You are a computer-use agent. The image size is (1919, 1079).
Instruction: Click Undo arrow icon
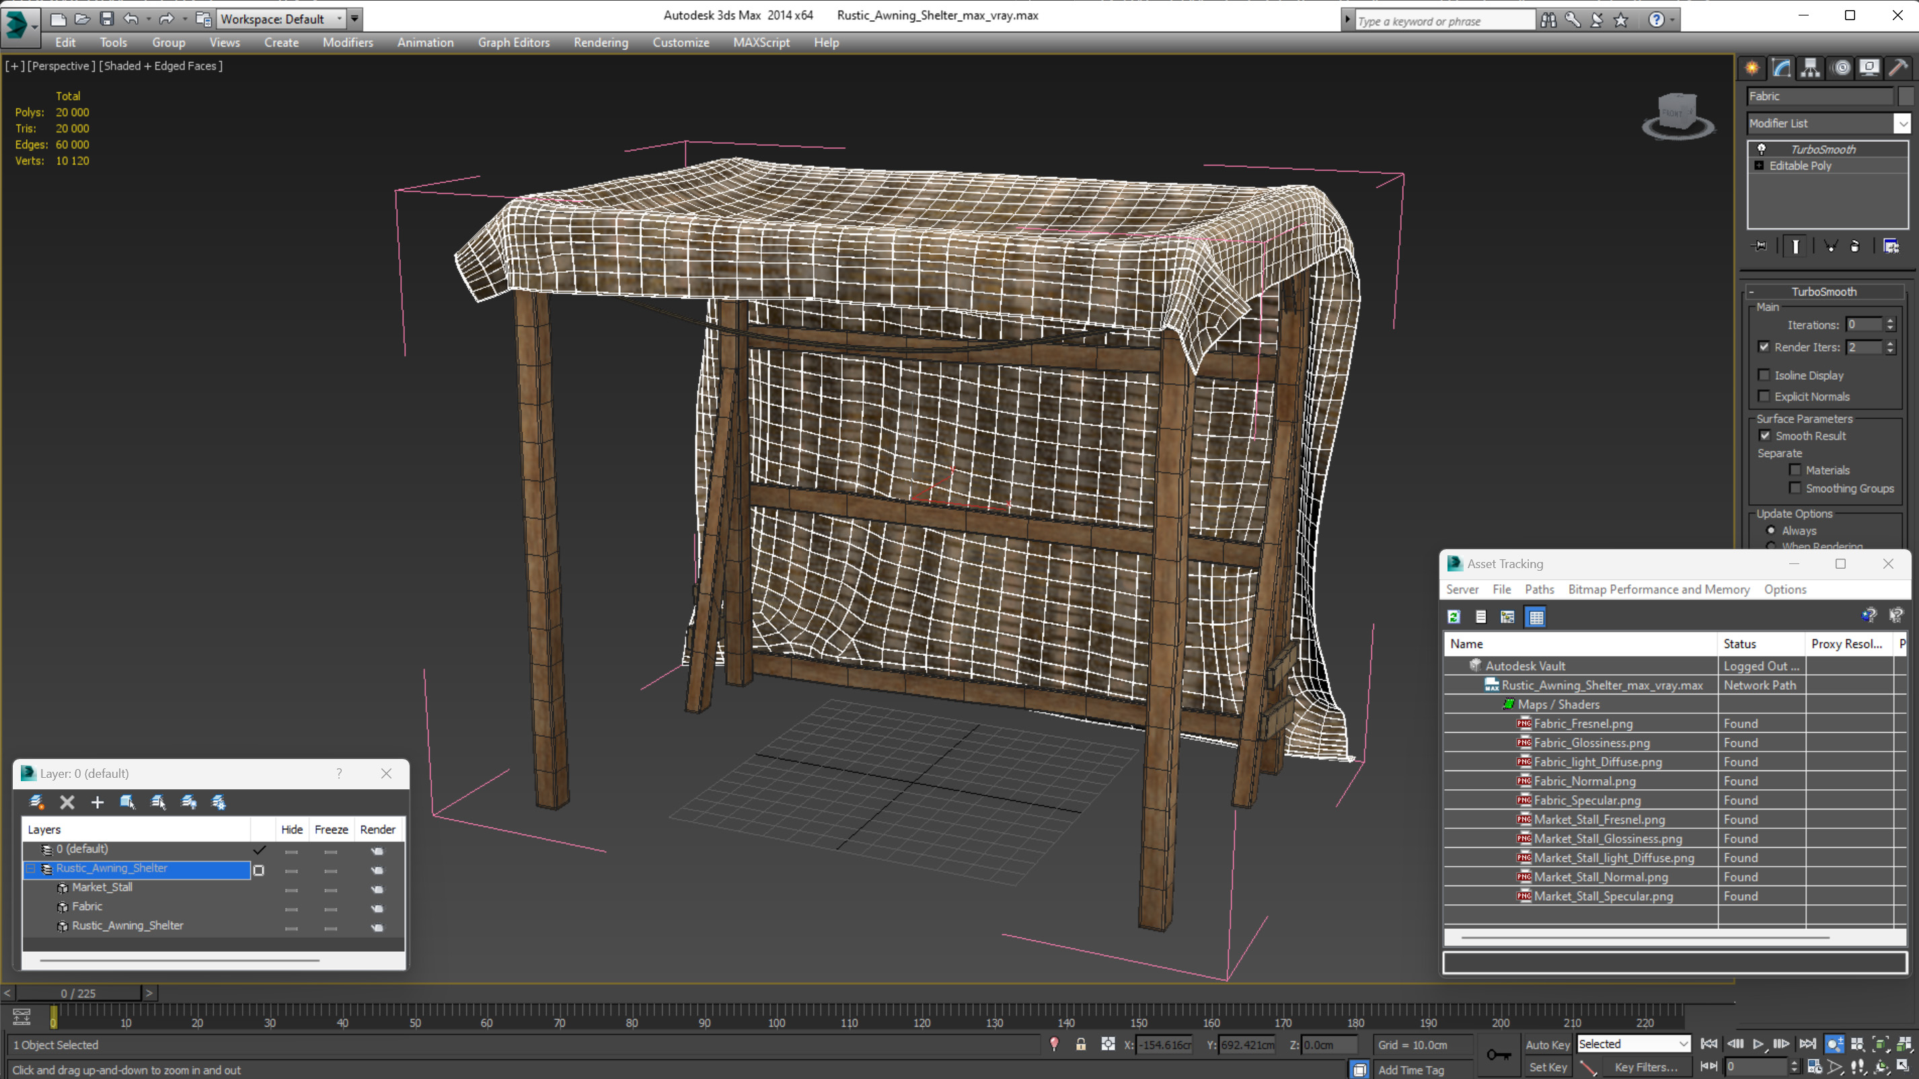point(131,19)
